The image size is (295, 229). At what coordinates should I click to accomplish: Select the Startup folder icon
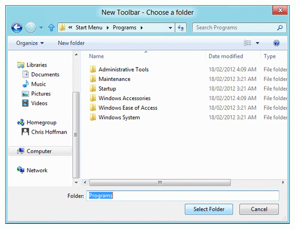(93, 88)
